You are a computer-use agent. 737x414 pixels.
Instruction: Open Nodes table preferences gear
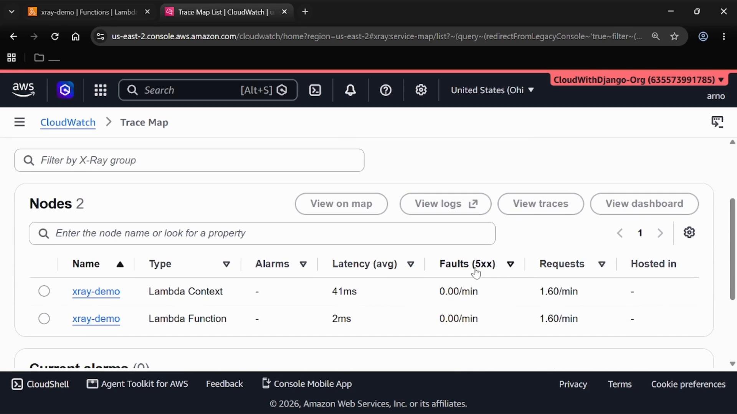(689, 233)
